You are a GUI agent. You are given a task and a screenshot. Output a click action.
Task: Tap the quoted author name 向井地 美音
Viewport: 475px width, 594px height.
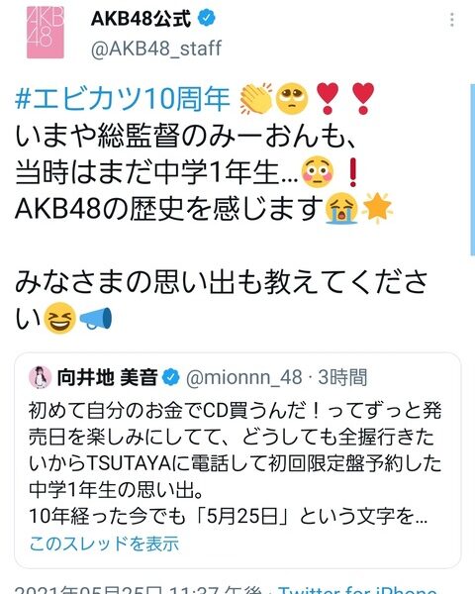coord(107,377)
